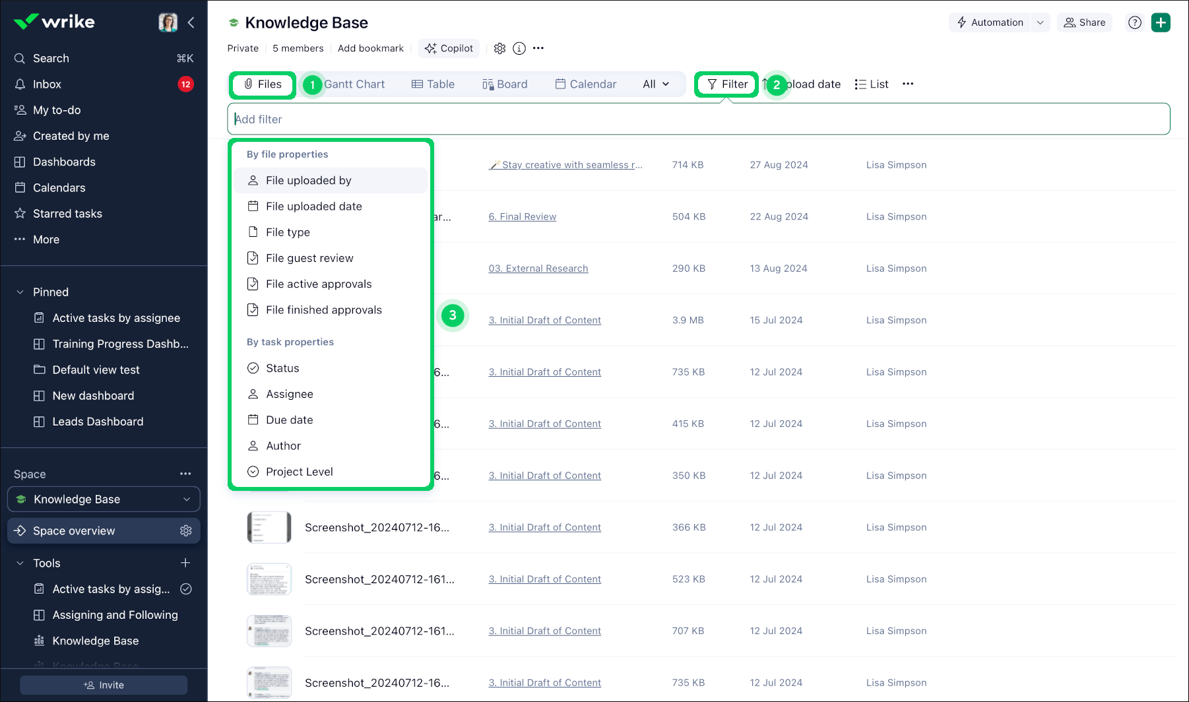Add a new tool with plus icon
The height and width of the screenshot is (702, 1189).
coord(185,563)
